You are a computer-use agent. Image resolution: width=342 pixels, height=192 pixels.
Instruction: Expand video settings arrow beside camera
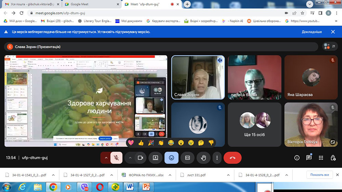130,158
